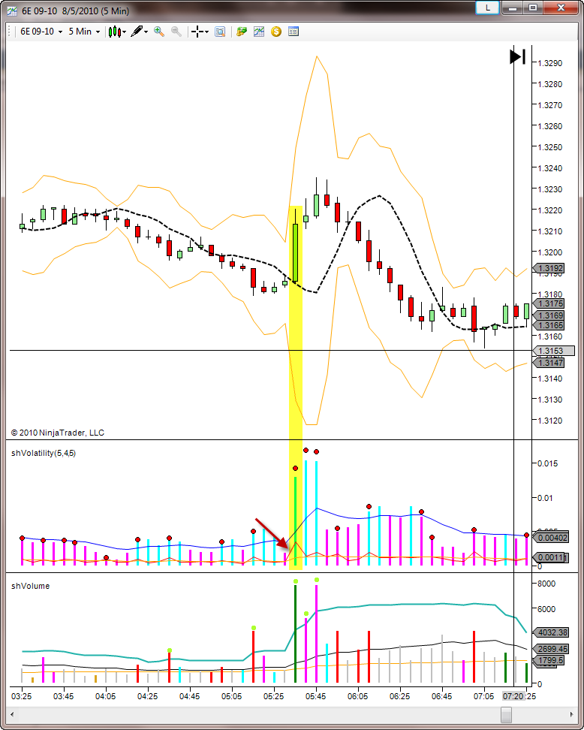Click the 4032.38 volume value marker
Screen dimensions: 584x730
551,632
